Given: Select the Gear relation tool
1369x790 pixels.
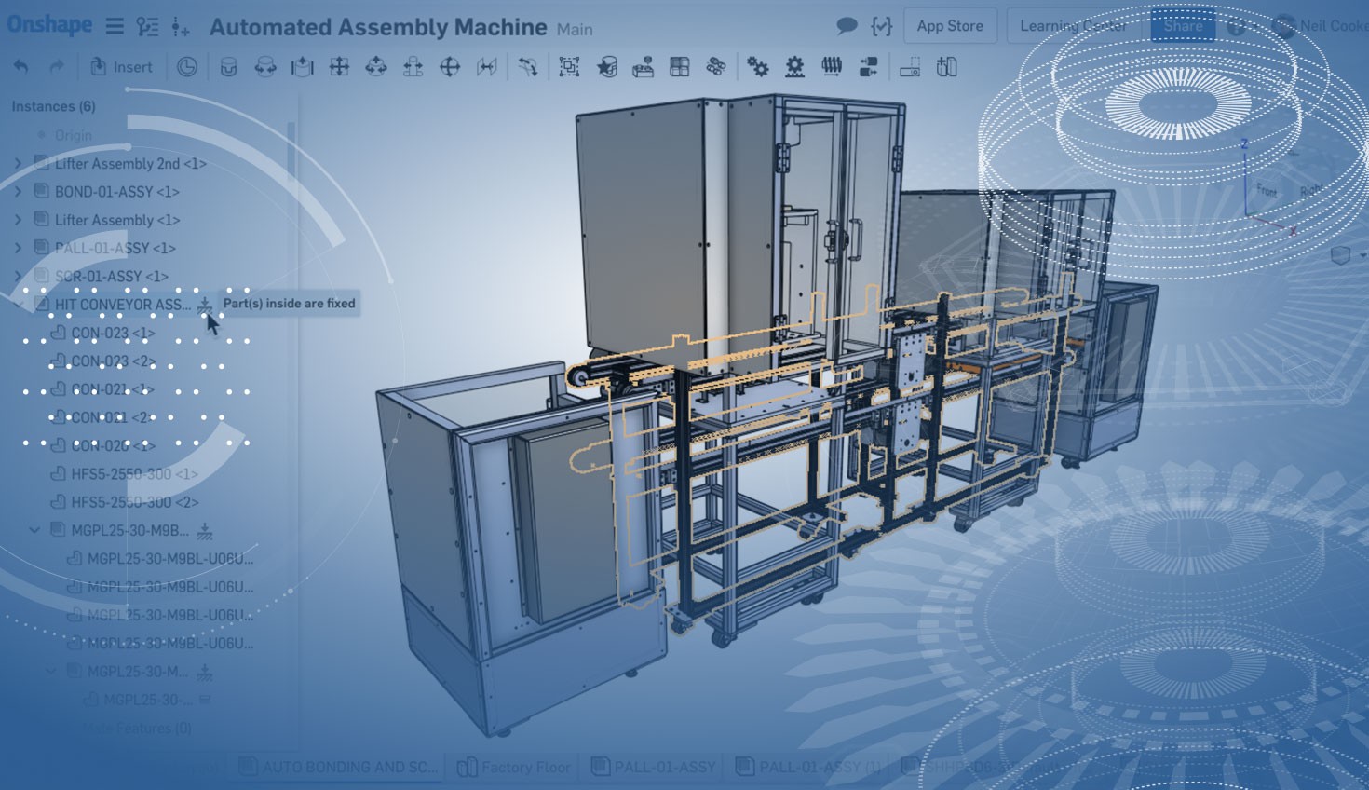Looking at the screenshot, I should pos(758,67).
